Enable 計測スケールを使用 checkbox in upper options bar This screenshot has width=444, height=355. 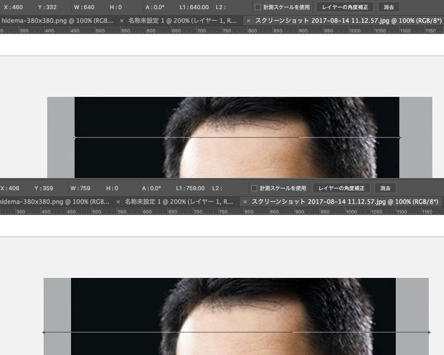pyautogui.click(x=258, y=7)
